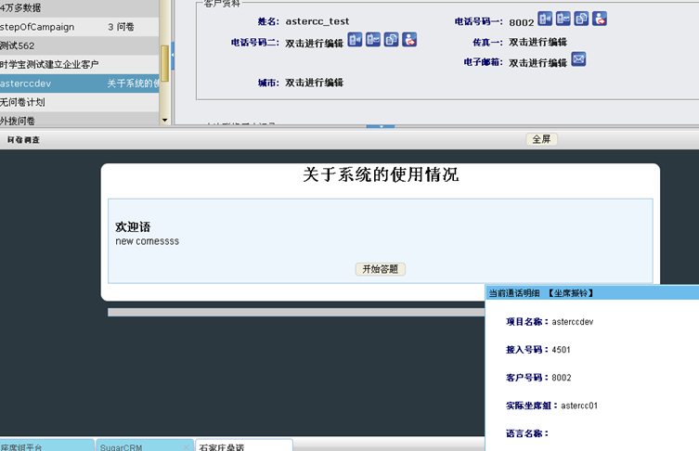
Task: Click scroll down arrow in campaign list
Action: click(x=165, y=120)
